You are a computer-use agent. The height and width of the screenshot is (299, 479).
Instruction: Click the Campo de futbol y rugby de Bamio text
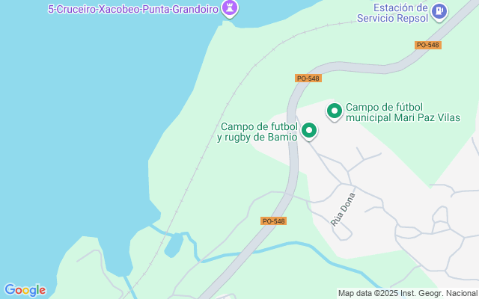tap(257, 132)
